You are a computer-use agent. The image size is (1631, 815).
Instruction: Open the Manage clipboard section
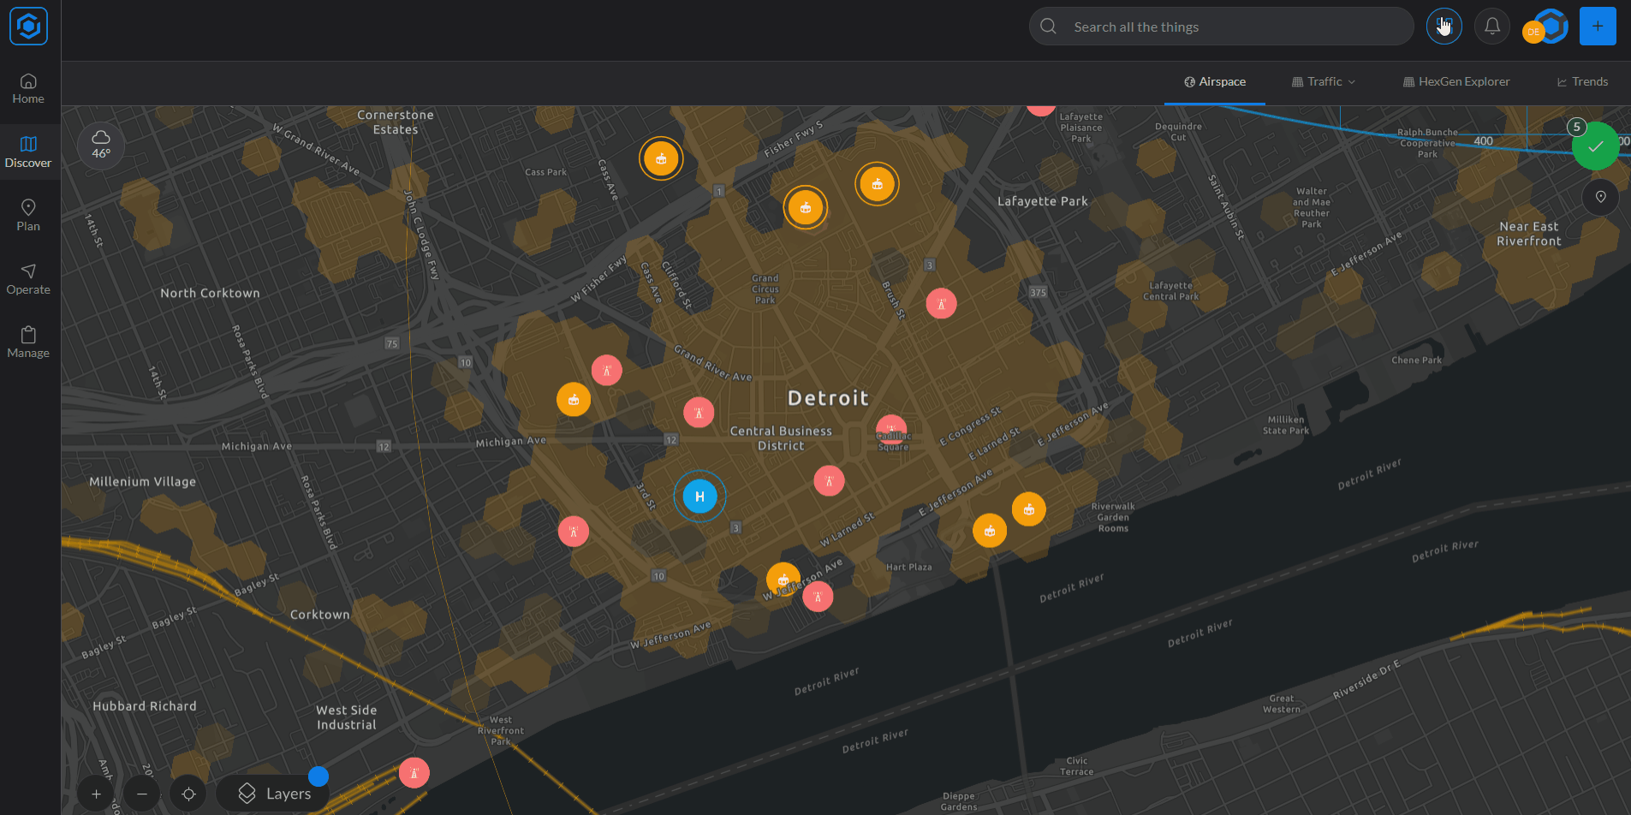point(28,342)
